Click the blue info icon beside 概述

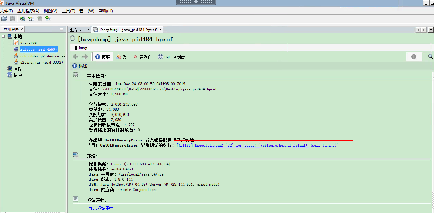click(x=74, y=66)
